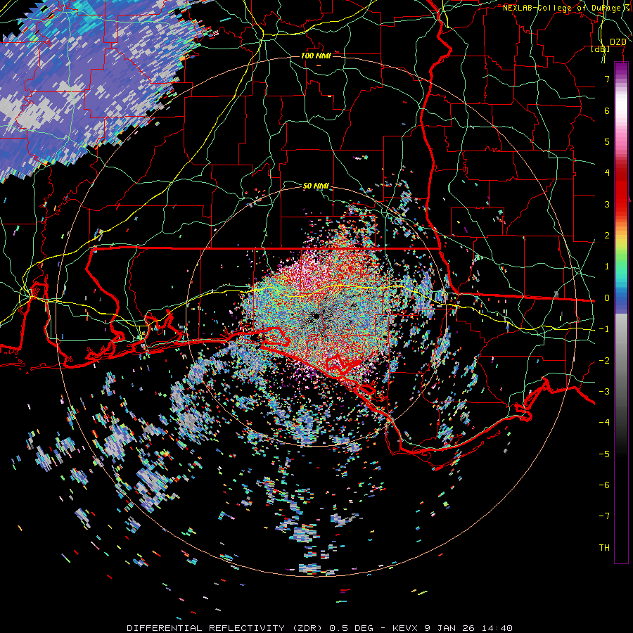Click the 5 value on color scale
The height and width of the screenshot is (633, 633).
(x=607, y=141)
